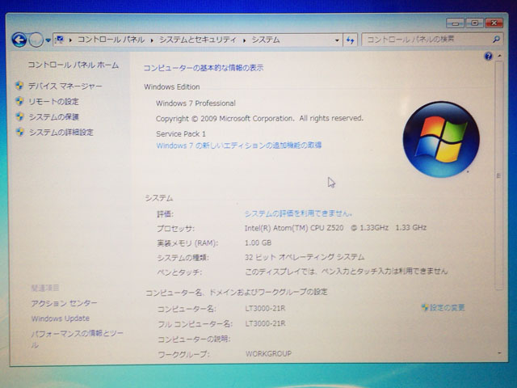Open システムの詳細設定 link
The width and height of the screenshot is (517, 388).
[x=61, y=133]
